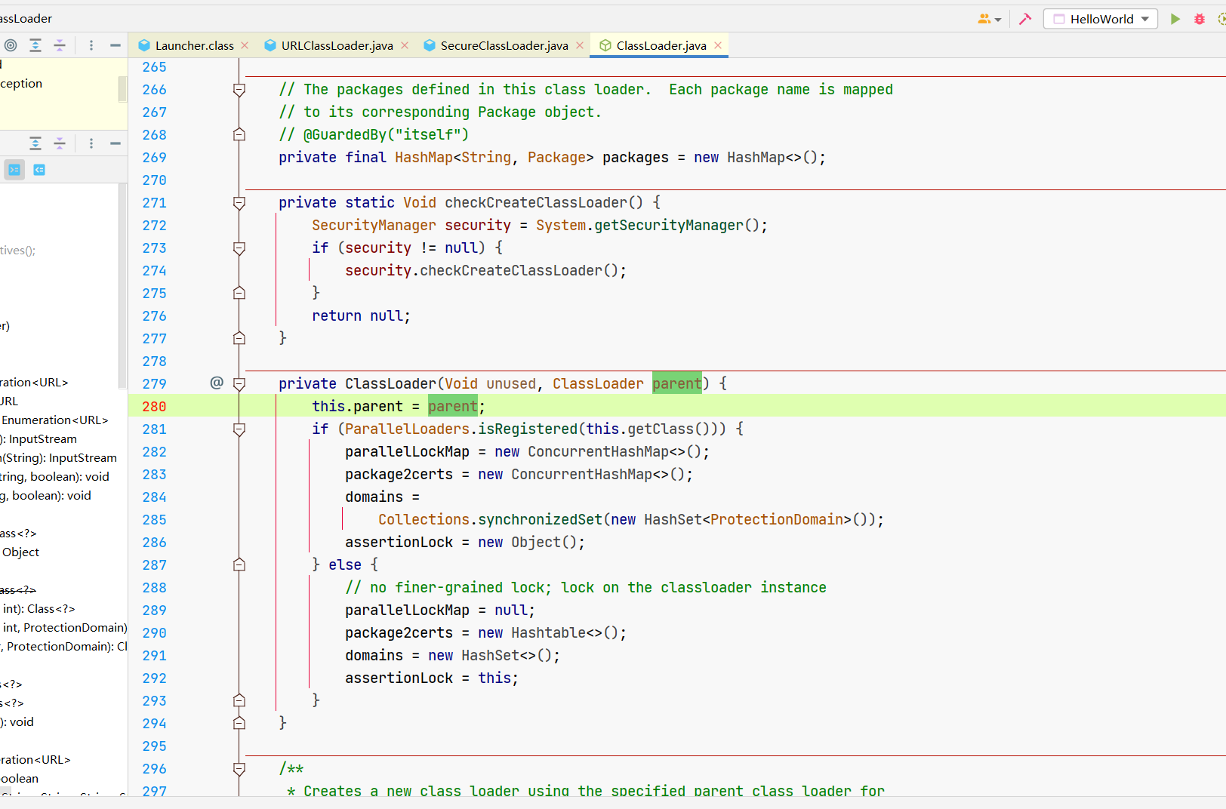
Task: Select the 'Object' structure entry
Action: 20,552
